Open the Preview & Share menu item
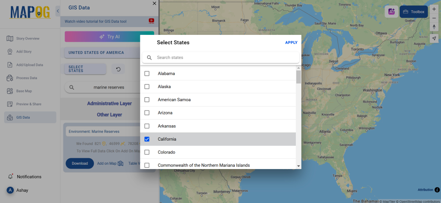 pyautogui.click(x=29, y=104)
